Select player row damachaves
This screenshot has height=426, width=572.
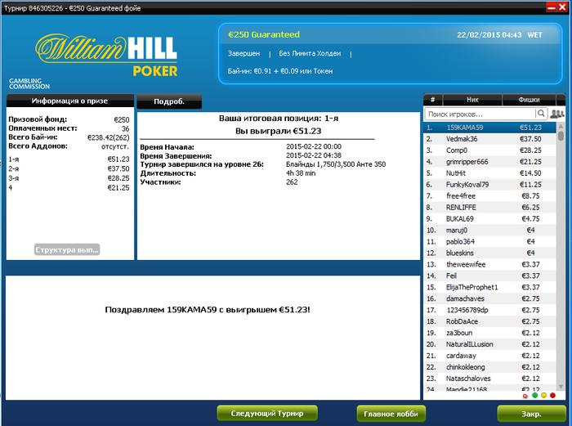tap(490, 298)
